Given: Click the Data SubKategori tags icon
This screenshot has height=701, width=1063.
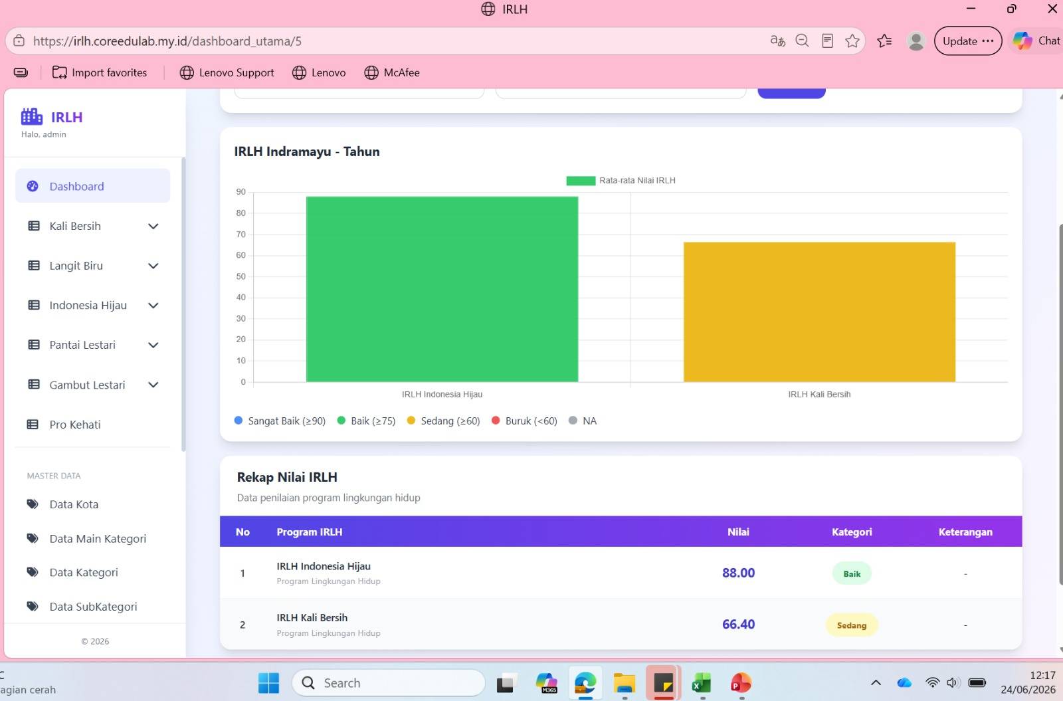Looking at the screenshot, I should [33, 606].
